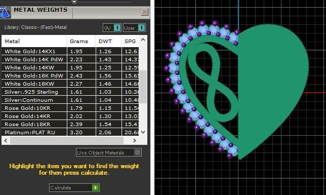Click the SPG column header

(x=130, y=41)
